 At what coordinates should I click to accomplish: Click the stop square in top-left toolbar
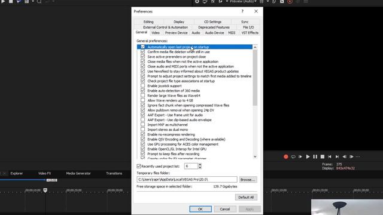click(x=11, y=1)
